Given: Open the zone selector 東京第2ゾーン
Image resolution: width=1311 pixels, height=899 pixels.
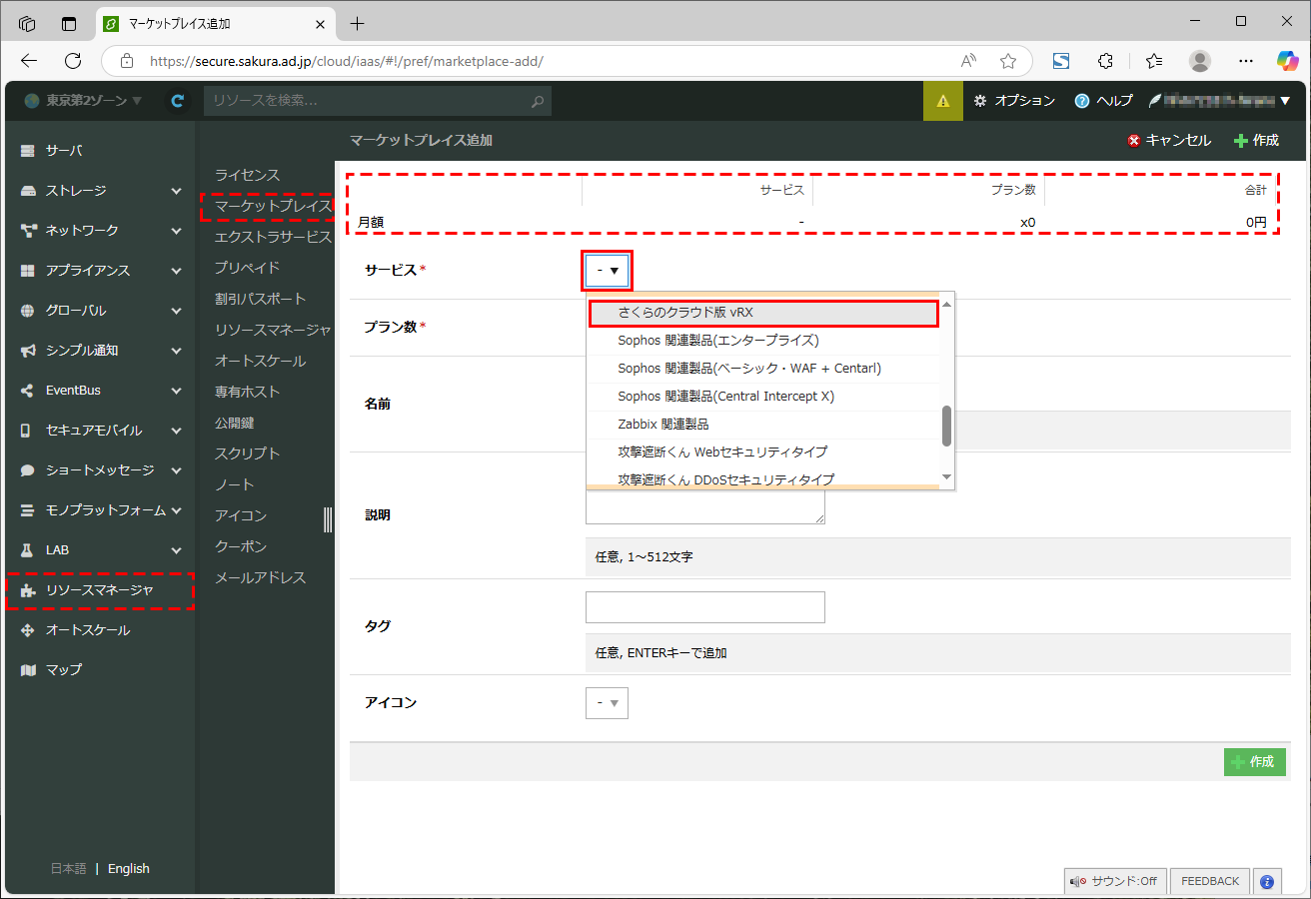Looking at the screenshot, I should pos(83,100).
